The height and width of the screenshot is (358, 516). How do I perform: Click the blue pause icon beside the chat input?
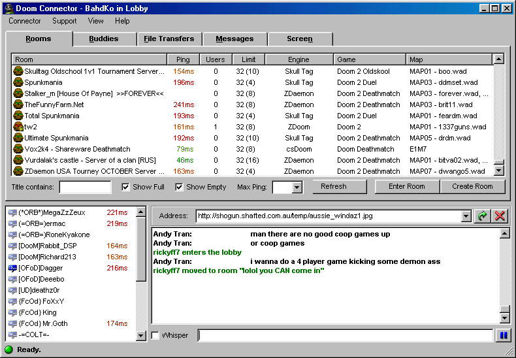click(x=504, y=335)
